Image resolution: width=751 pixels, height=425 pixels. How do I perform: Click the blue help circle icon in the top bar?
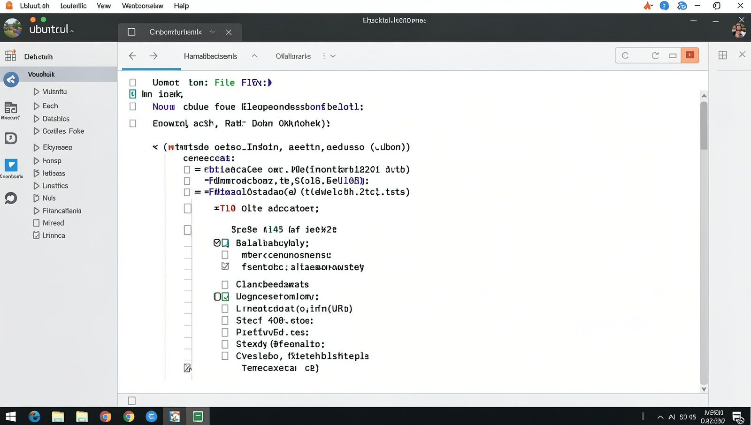pyautogui.click(x=664, y=6)
